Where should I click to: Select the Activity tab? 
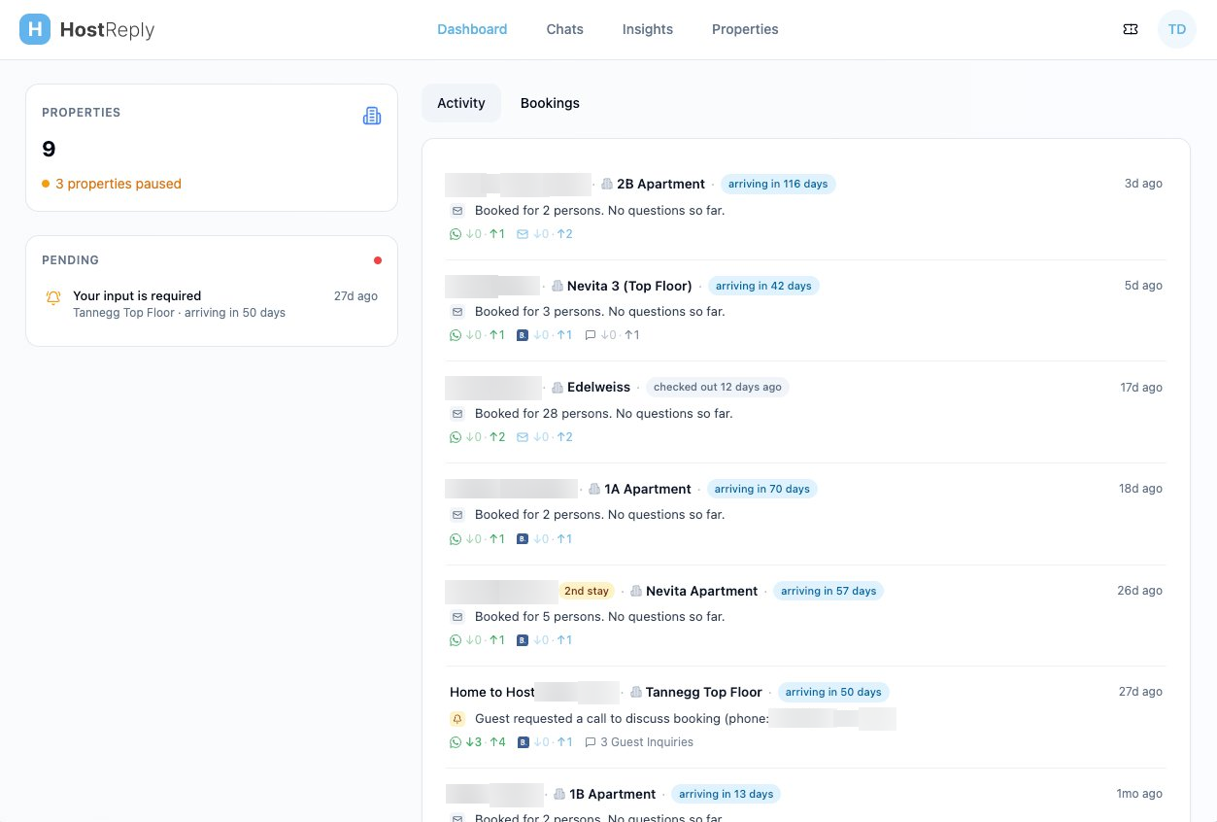461,103
